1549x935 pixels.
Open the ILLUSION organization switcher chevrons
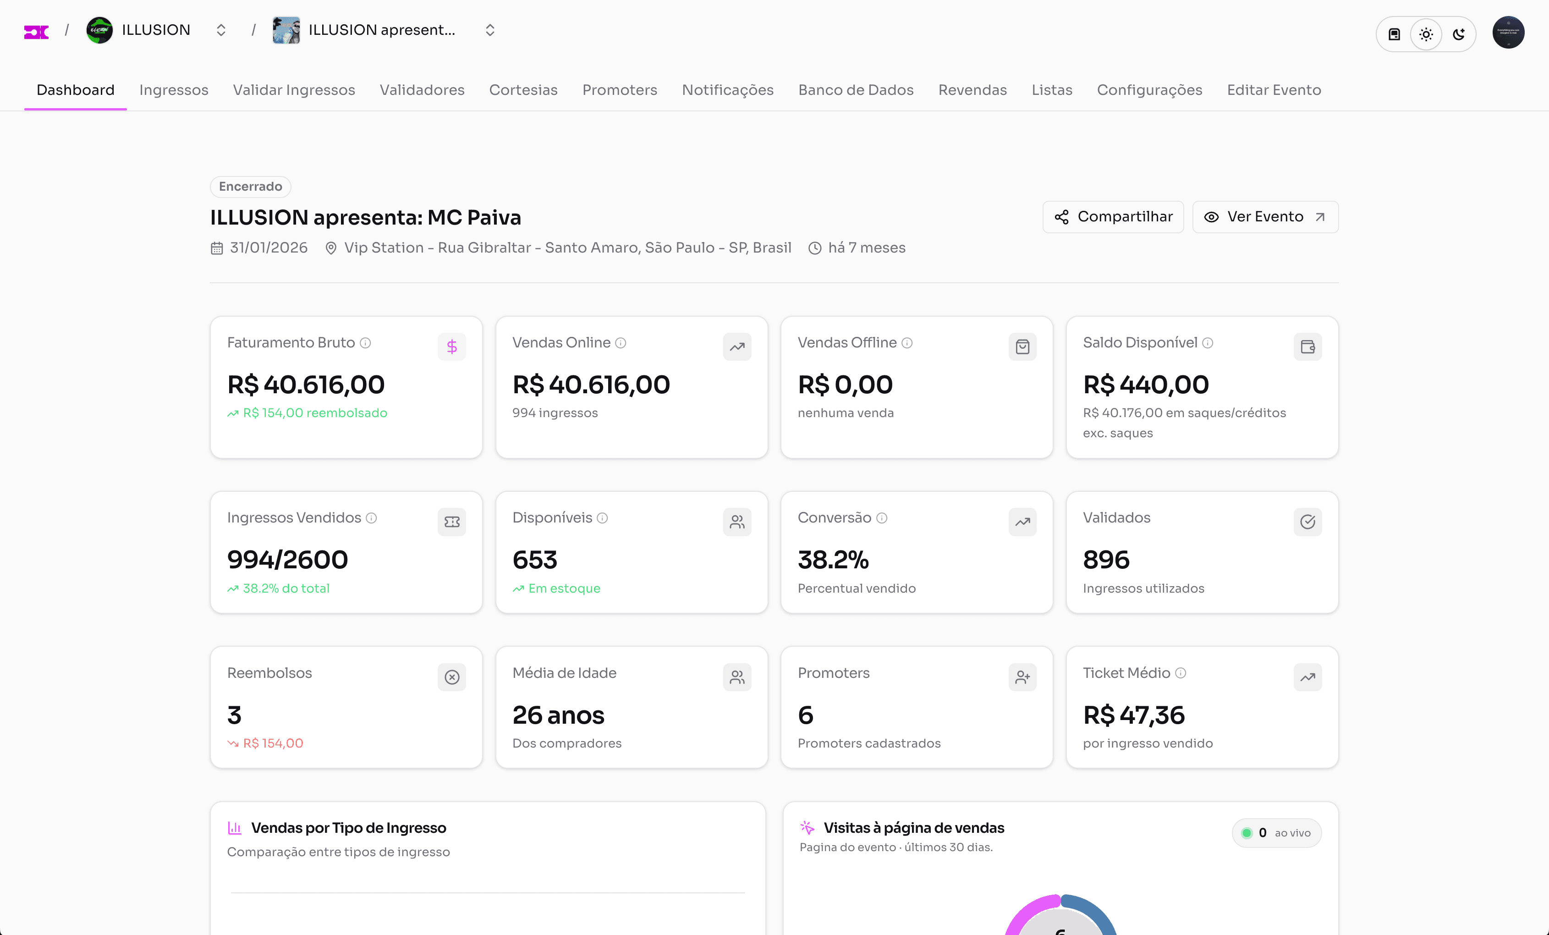tap(220, 30)
